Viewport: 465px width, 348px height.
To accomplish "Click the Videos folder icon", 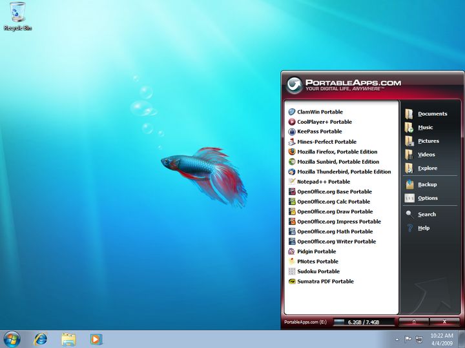I will click(409, 155).
